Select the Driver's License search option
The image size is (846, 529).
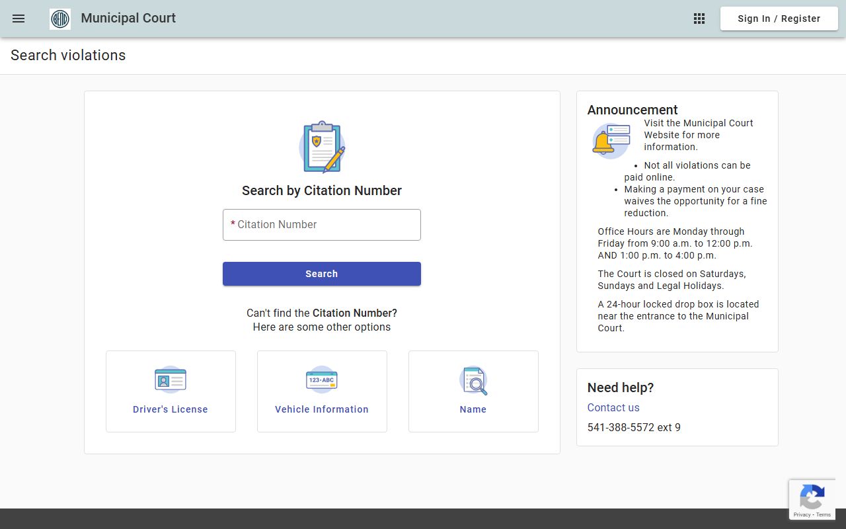171,391
